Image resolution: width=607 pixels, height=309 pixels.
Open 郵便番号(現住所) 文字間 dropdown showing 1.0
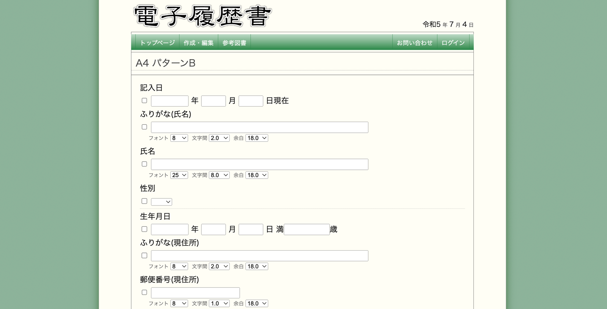tap(219, 303)
